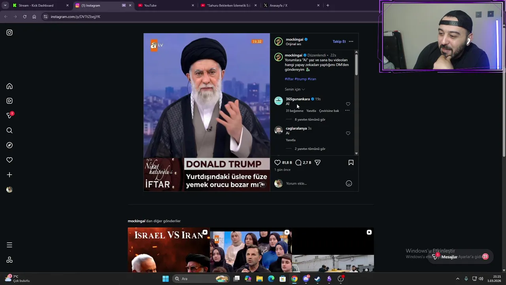
Task: Open direct messages icon with red badge
Action: pyautogui.click(x=10, y=115)
